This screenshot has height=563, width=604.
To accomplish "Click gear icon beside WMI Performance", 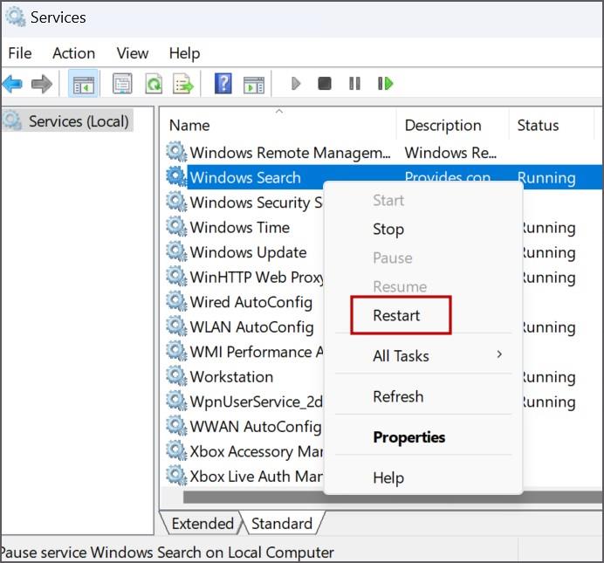I will tap(176, 352).
